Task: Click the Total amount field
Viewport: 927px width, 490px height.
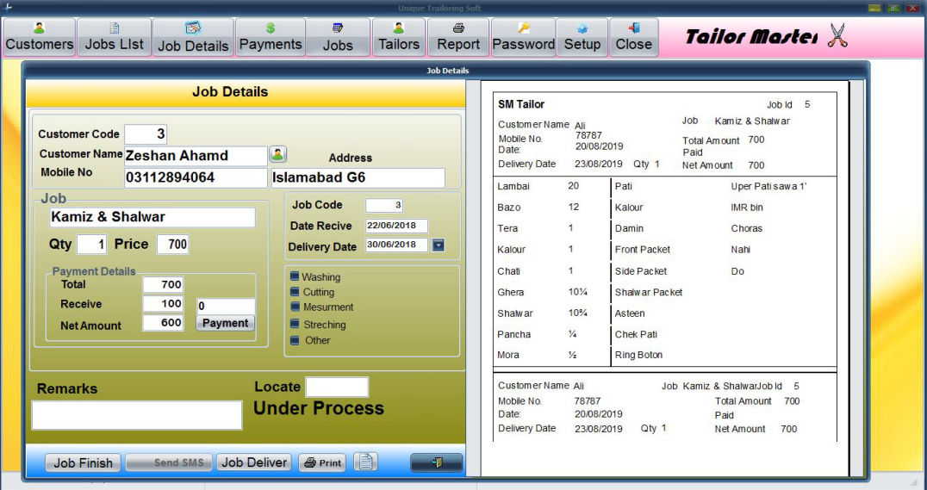Action: coord(163,284)
